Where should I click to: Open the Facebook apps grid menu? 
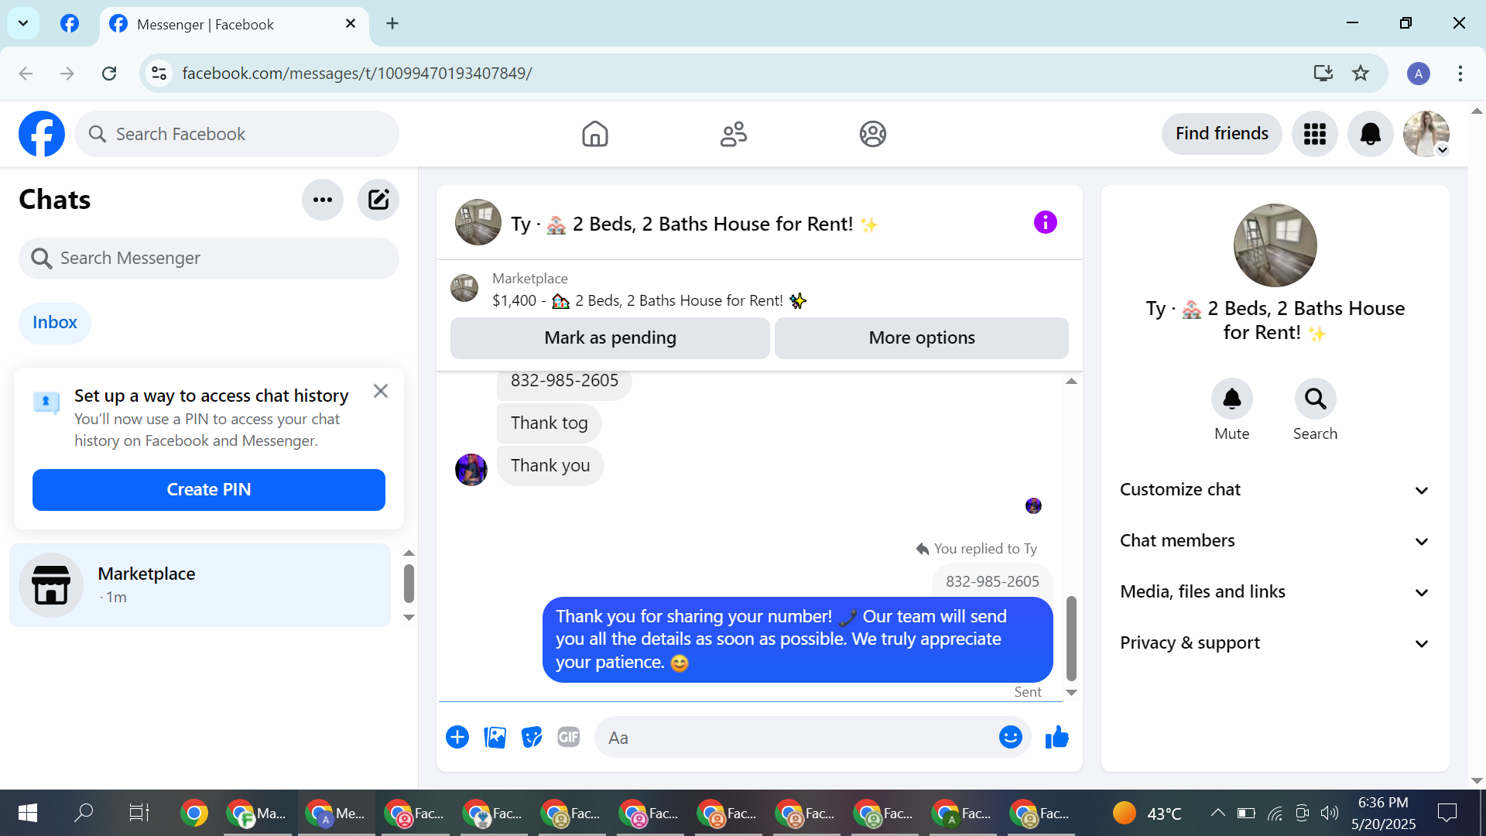(x=1314, y=134)
